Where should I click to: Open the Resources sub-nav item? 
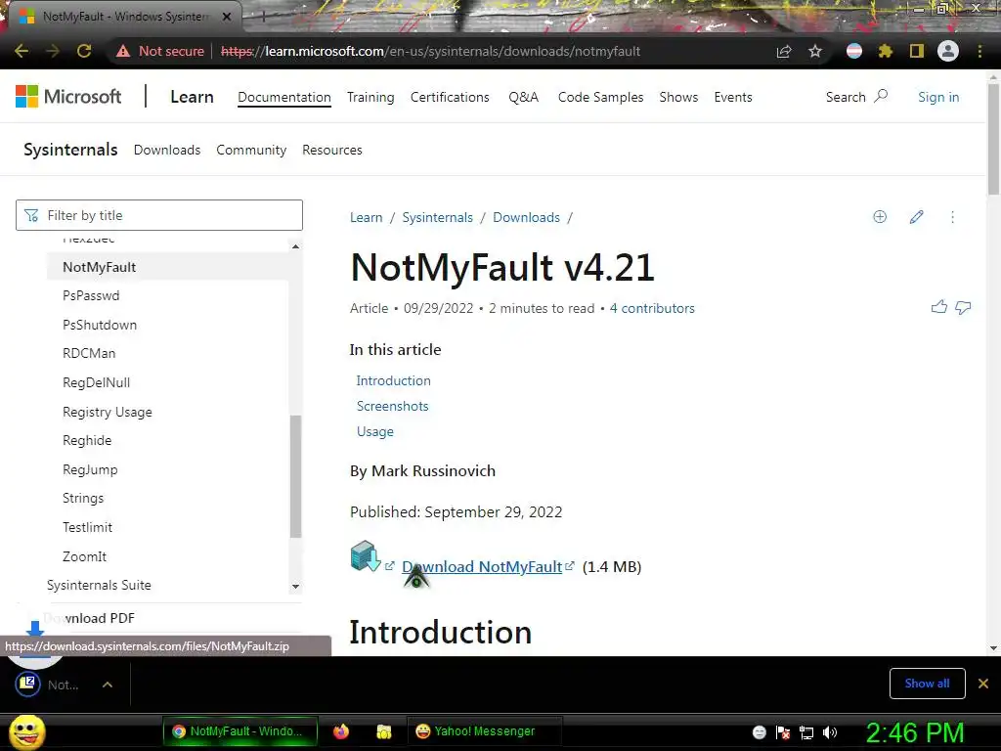332,150
